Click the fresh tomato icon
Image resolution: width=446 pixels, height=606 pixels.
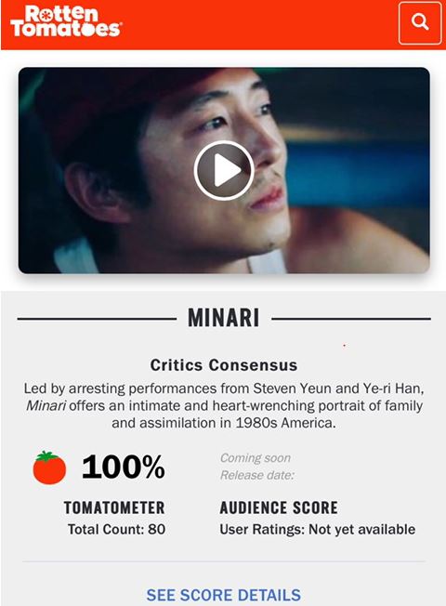point(49,468)
